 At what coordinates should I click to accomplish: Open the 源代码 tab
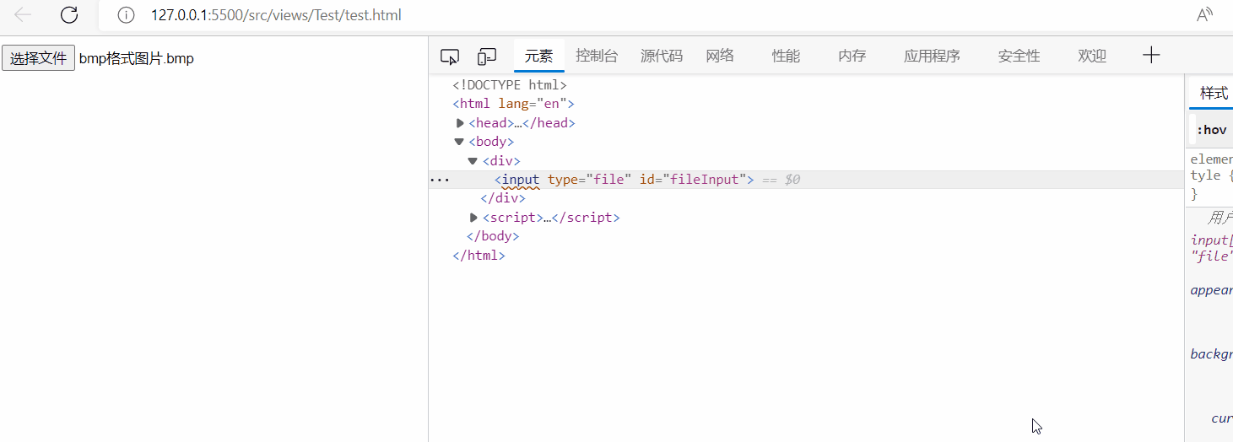[x=662, y=57]
